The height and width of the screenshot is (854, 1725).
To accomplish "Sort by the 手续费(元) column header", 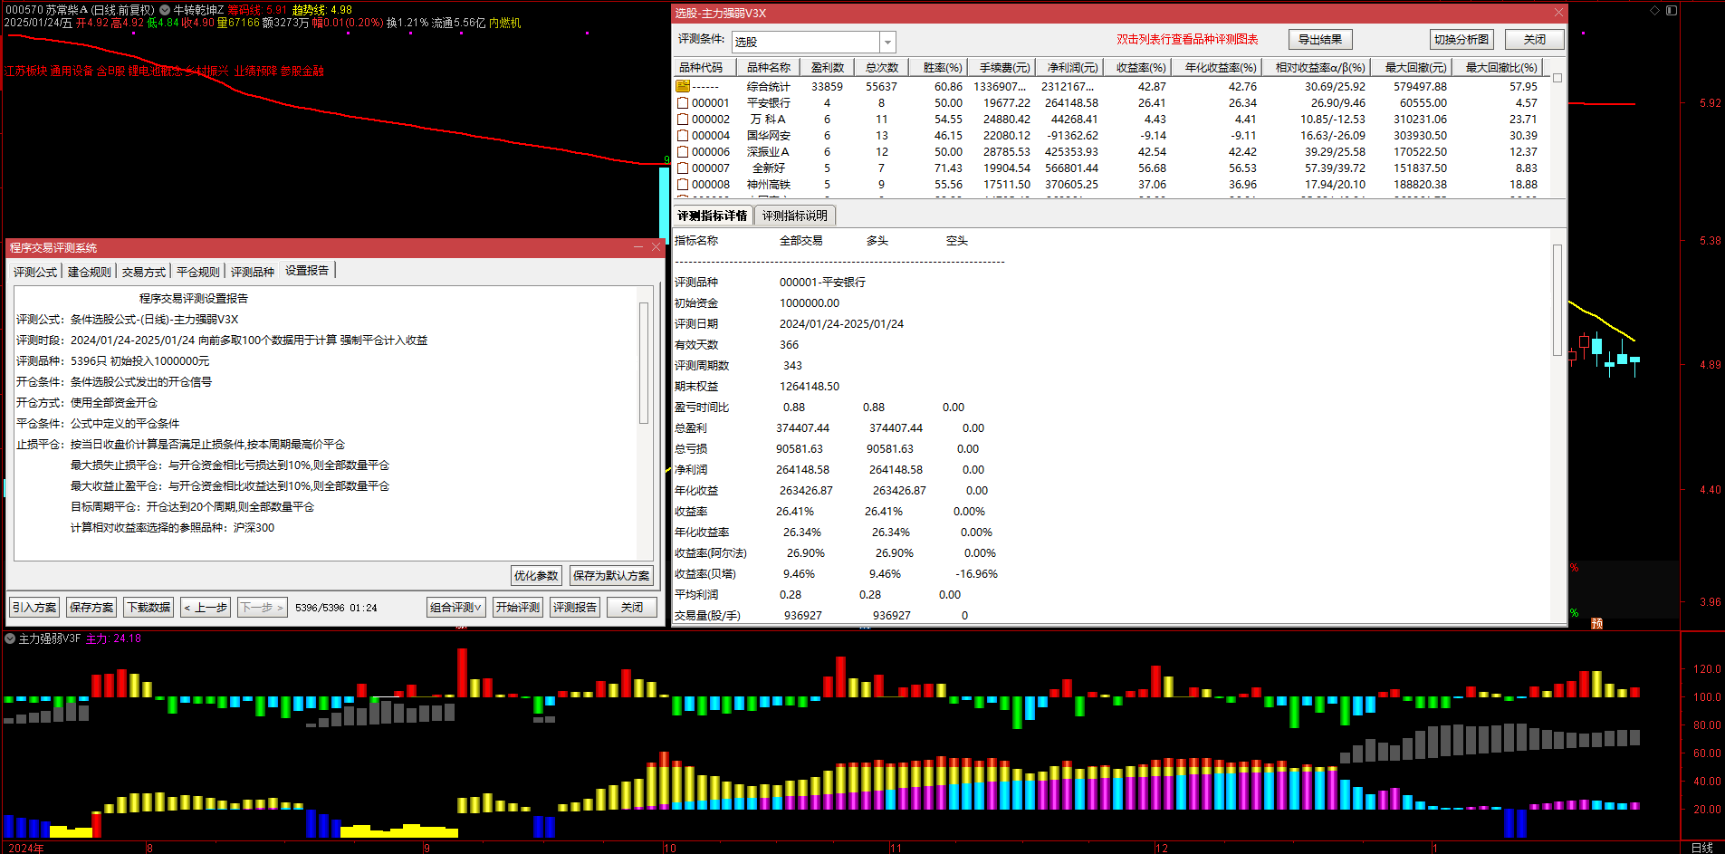I will coord(1004,68).
